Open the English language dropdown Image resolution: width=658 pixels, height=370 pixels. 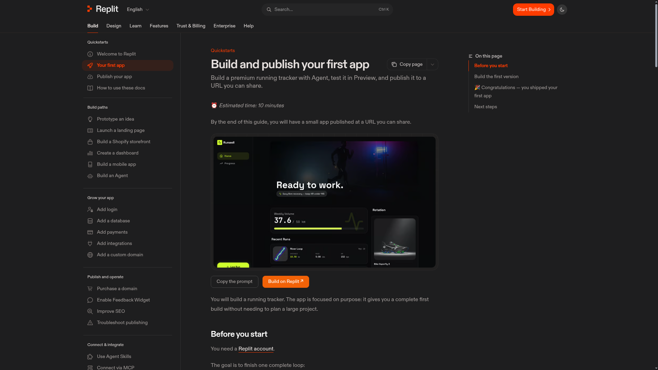pyautogui.click(x=138, y=10)
